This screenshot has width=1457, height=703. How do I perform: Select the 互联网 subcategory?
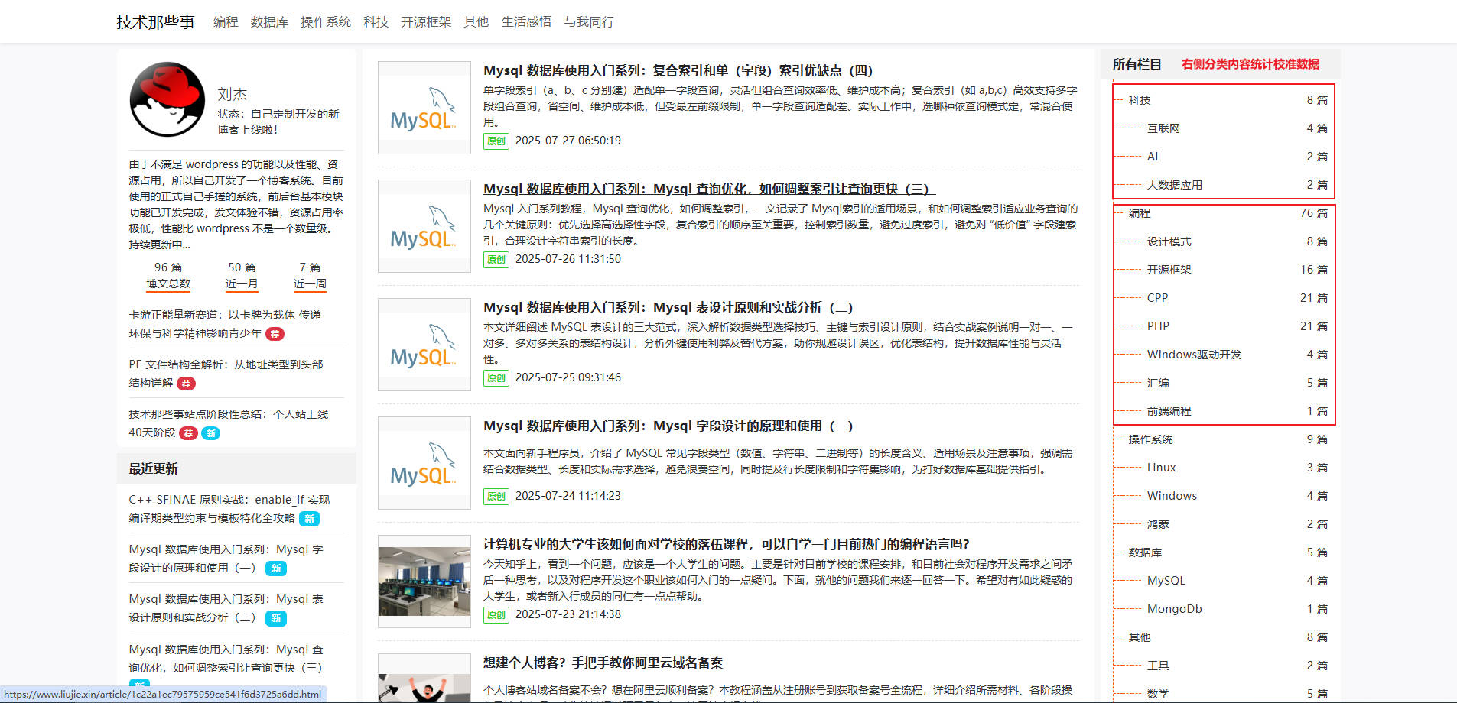1163,128
